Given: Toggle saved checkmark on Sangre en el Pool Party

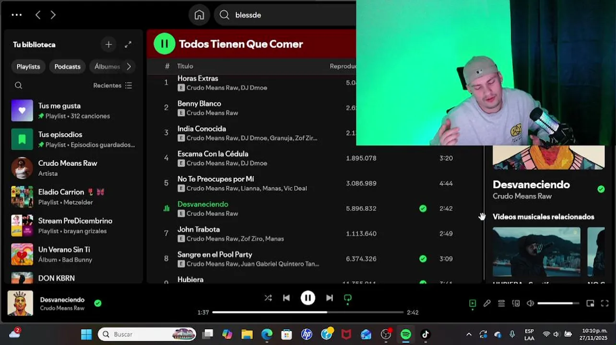Looking at the screenshot, I should click(423, 259).
